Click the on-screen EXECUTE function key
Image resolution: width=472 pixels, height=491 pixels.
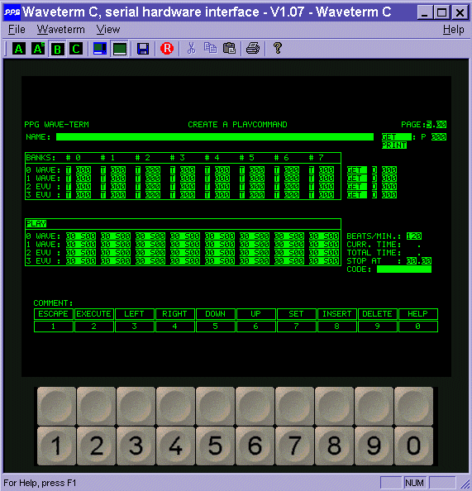94,314
